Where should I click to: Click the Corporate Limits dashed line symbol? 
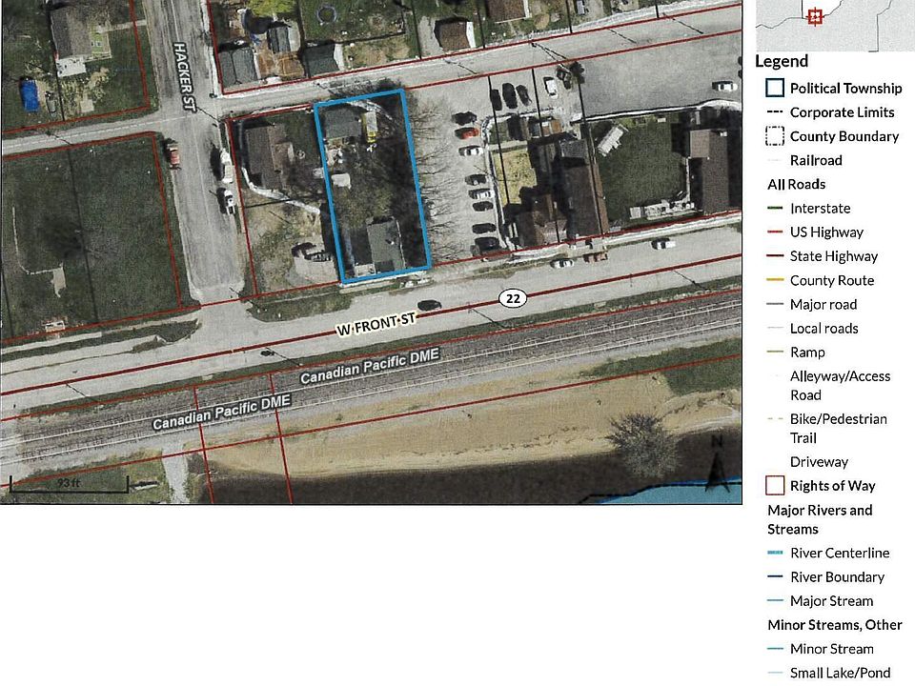tap(775, 112)
